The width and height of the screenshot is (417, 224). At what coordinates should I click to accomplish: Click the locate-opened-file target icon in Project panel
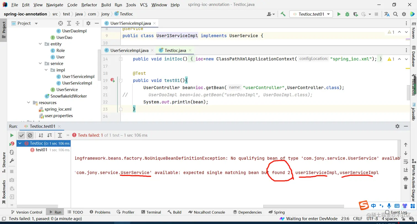click(x=61, y=23)
